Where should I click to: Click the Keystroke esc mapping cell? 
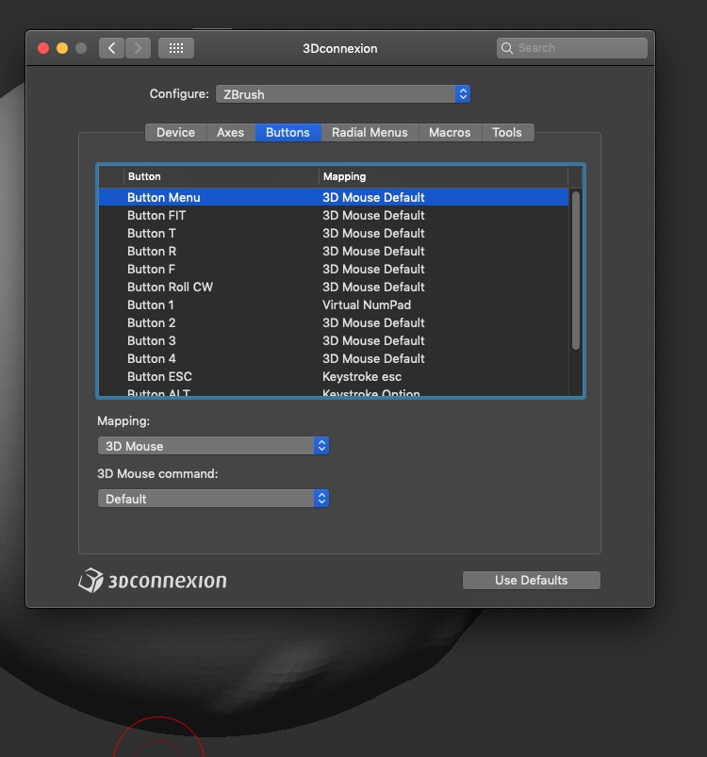click(x=362, y=376)
